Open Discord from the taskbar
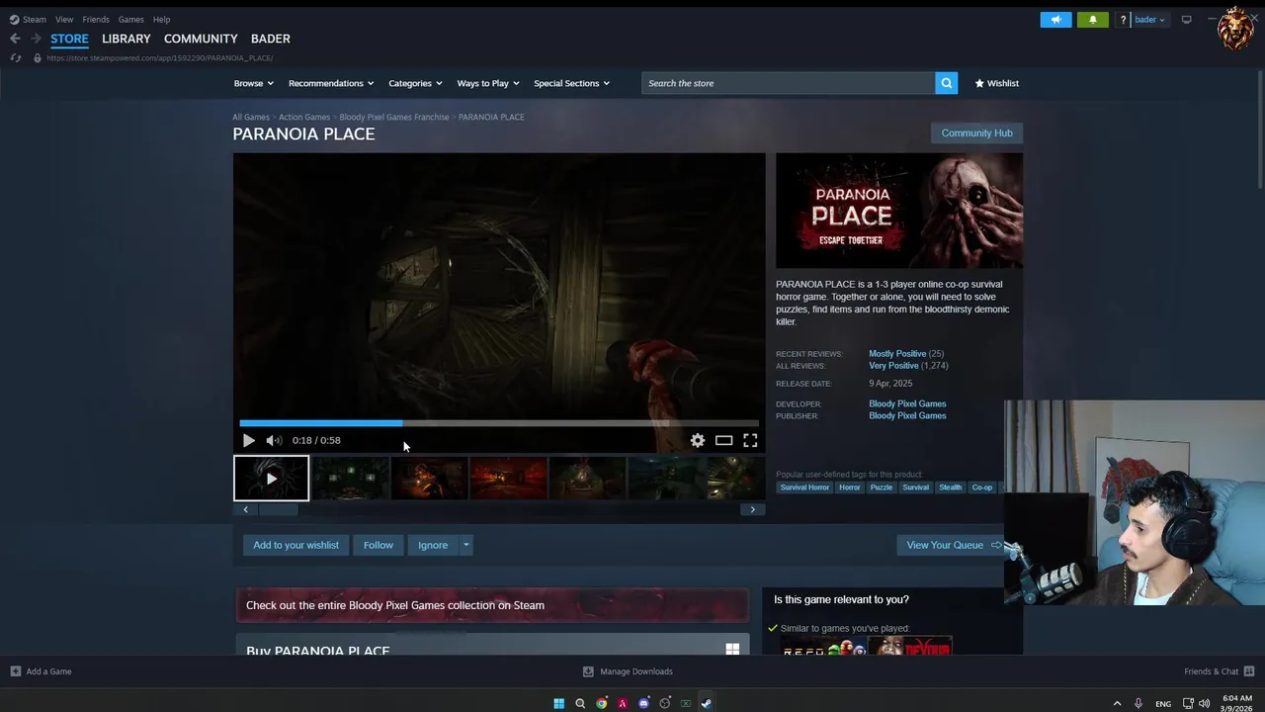 (x=643, y=703)
